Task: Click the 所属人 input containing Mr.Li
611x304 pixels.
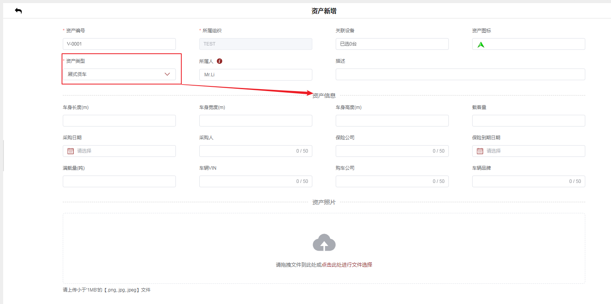Action: click(255, 75)
